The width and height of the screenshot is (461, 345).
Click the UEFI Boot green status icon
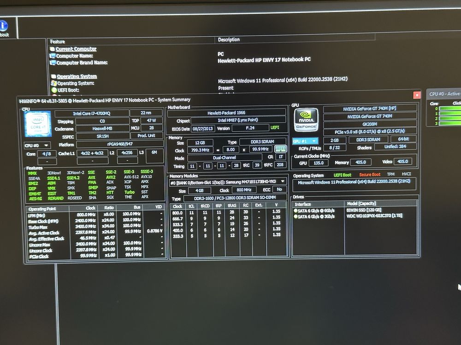point(54,90)
